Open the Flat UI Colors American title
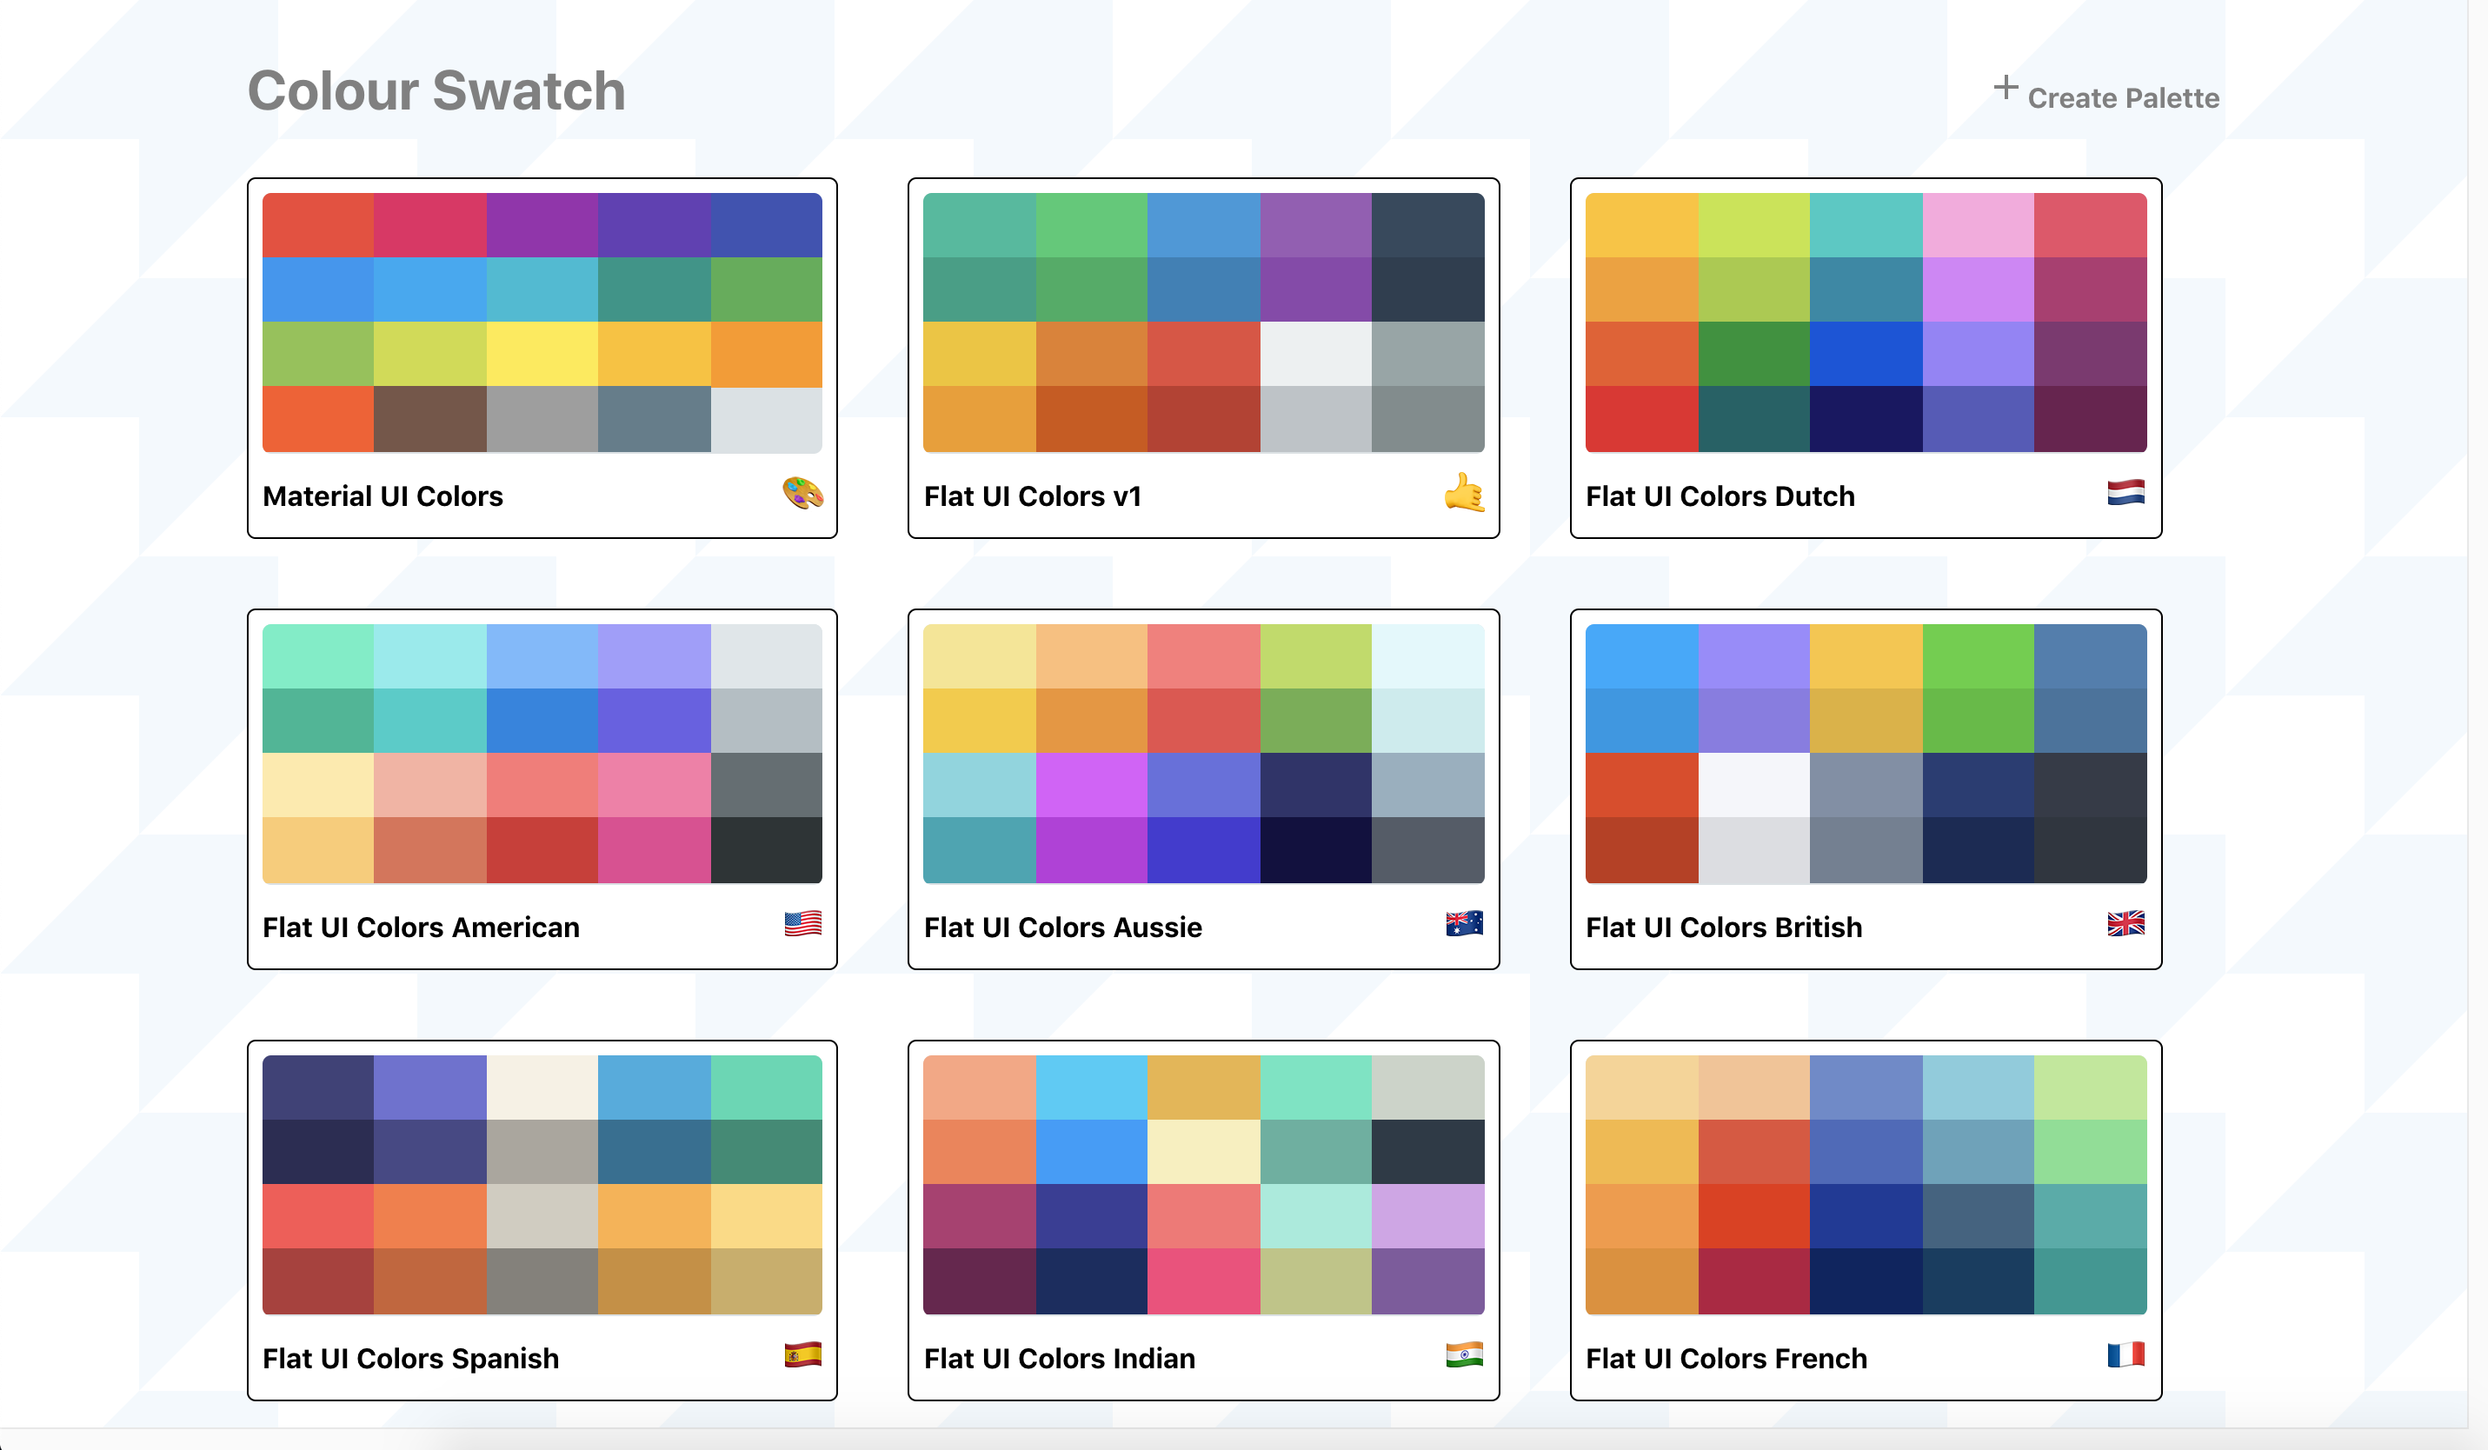Viewport: 2488px width, 1450px height. tap(421, 927)
